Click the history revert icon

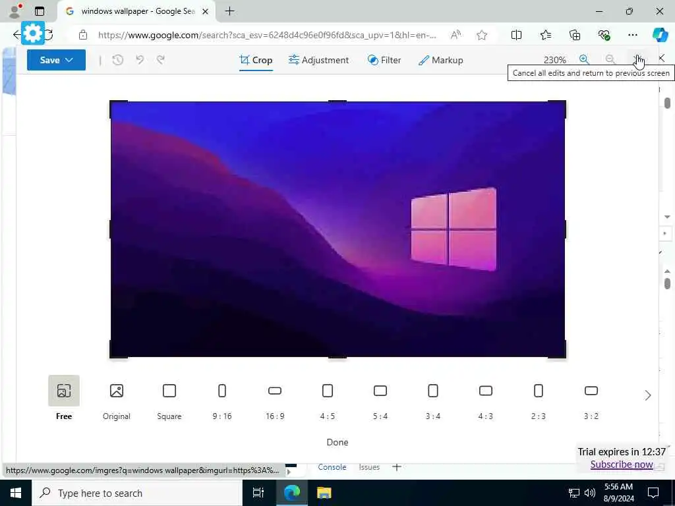(117, 60)
